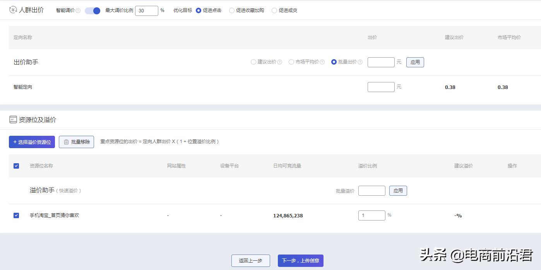The height and width of the screenshot is (270, 541).
Task: Uncheck the 手机淘宝_首页猜你喜欢 row
Action: pyautogui.click(x=16, y=215)
